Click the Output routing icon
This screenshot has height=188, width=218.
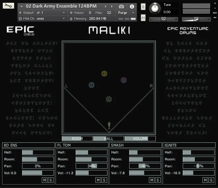tap(20, 13)
